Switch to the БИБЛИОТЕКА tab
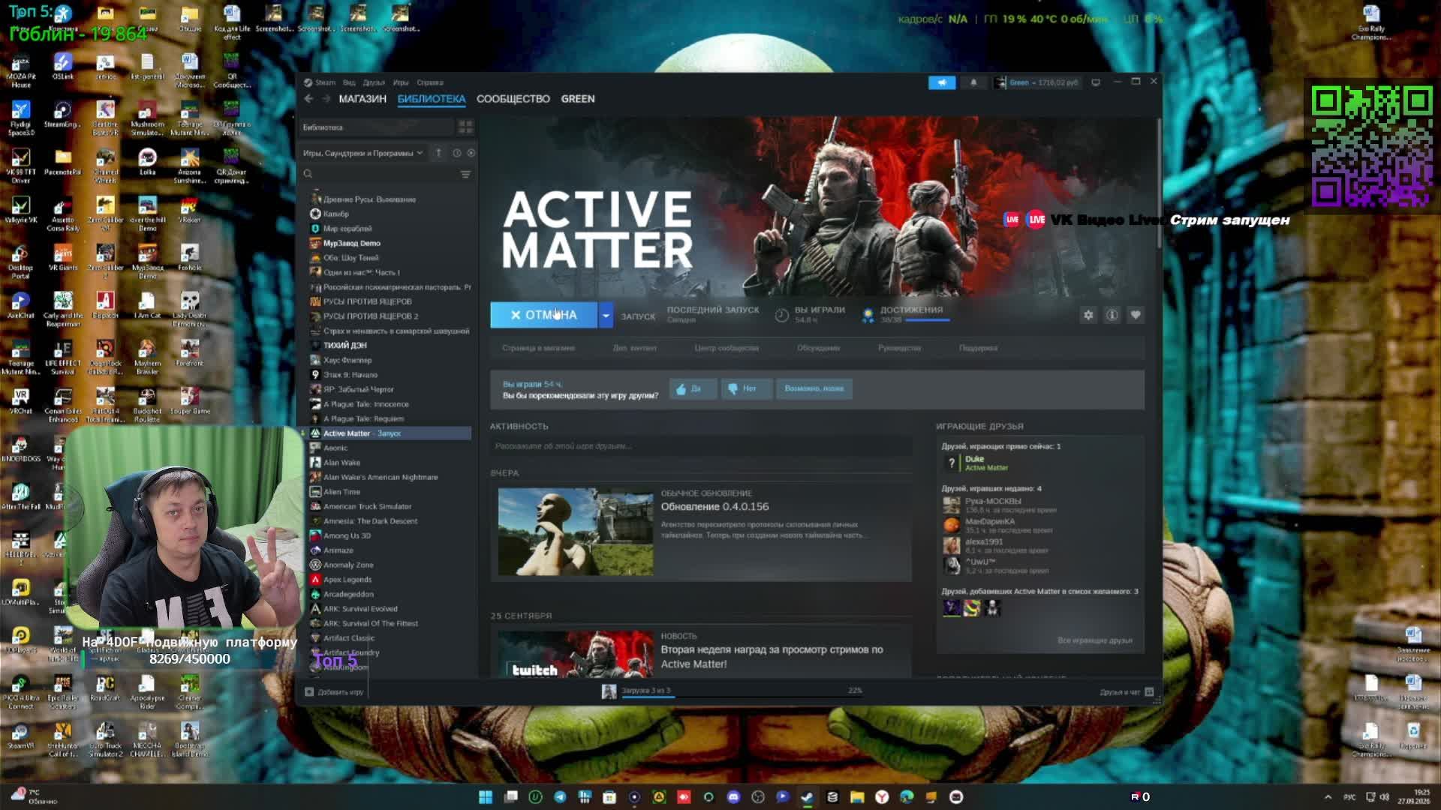 (x=432, y=98)
